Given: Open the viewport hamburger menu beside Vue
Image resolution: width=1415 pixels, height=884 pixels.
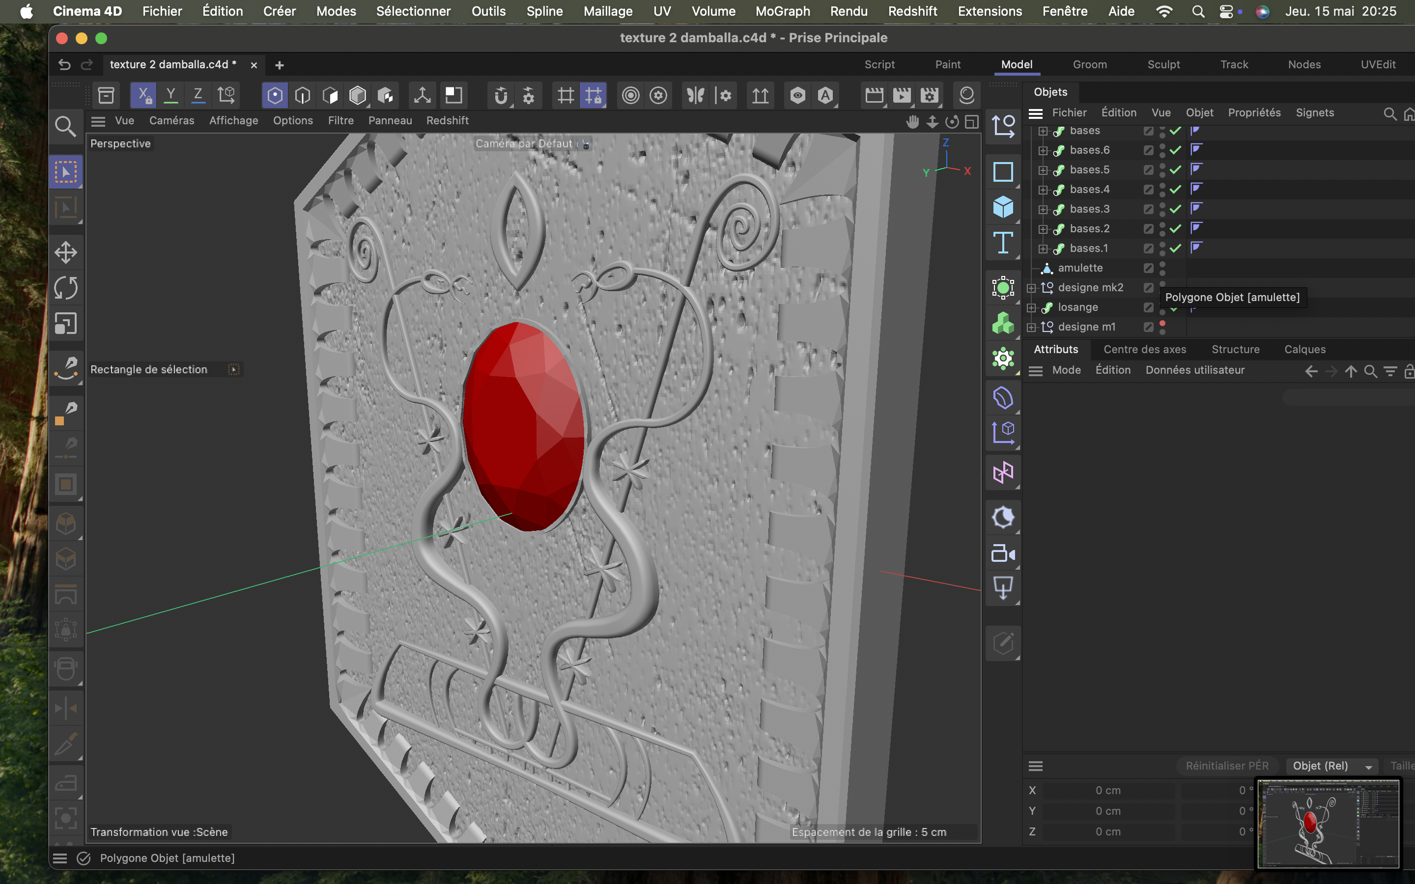Looking at the screenshot, I should point(98,121).
